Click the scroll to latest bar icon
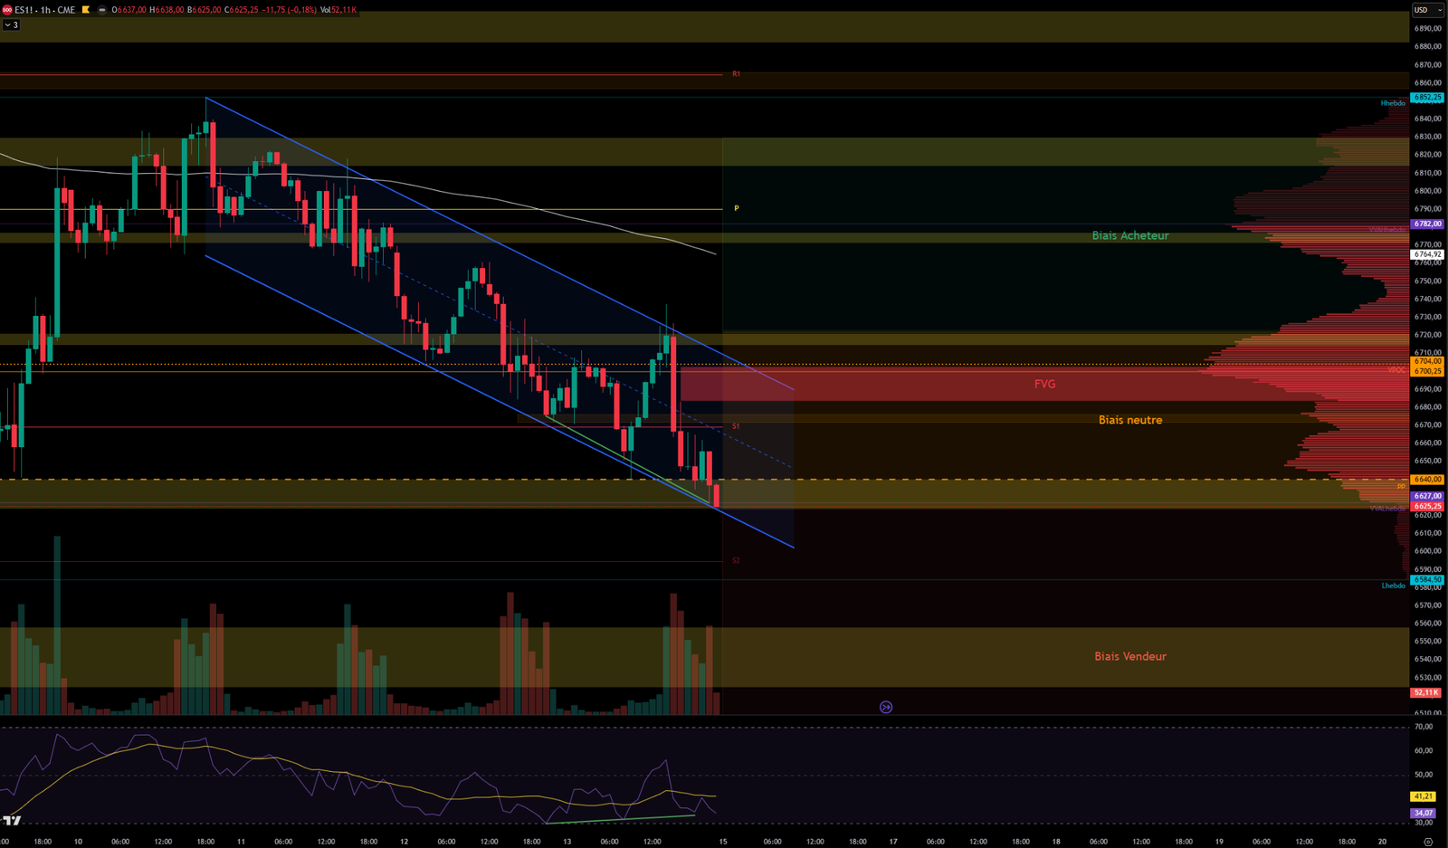1448x848 pixels. coord(886,707)
